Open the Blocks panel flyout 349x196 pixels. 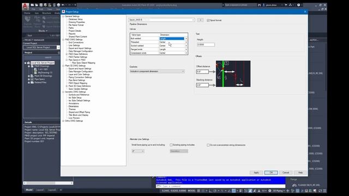point(43,31)
